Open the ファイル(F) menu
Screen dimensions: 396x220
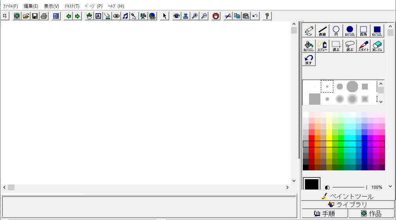(10, 6)
